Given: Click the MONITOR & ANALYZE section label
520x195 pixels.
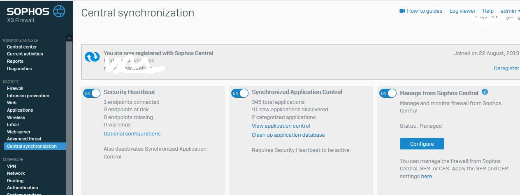Looking at the screenshot, I should click(x=20, y=41).
